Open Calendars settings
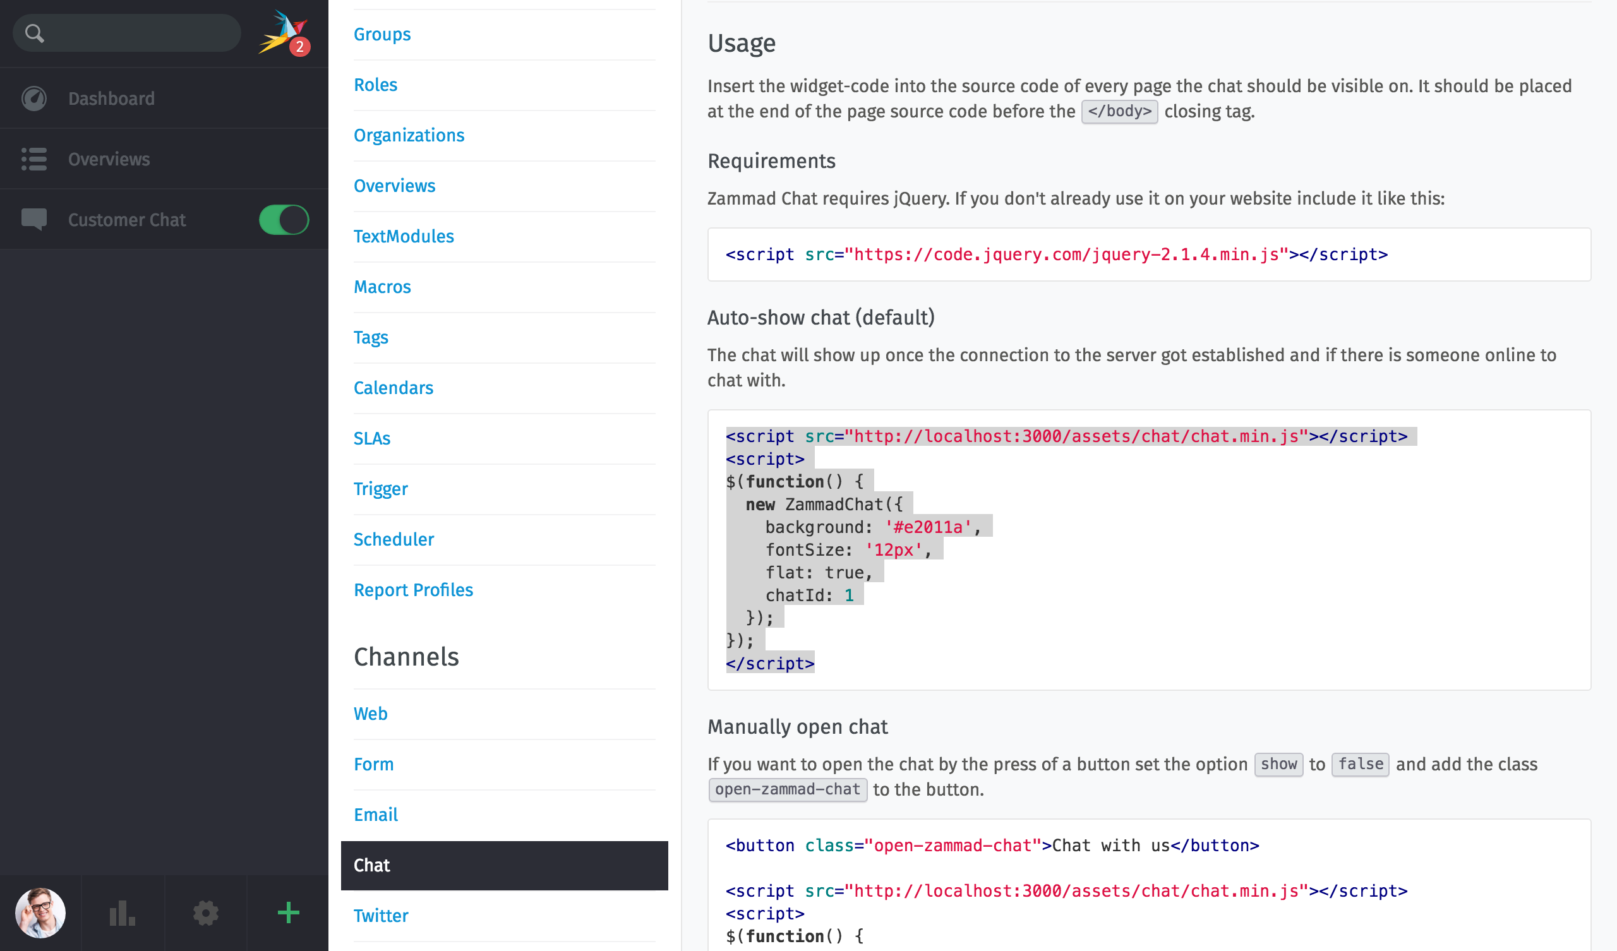Screen dimensions: 1617x951 (x=394, y=388)
